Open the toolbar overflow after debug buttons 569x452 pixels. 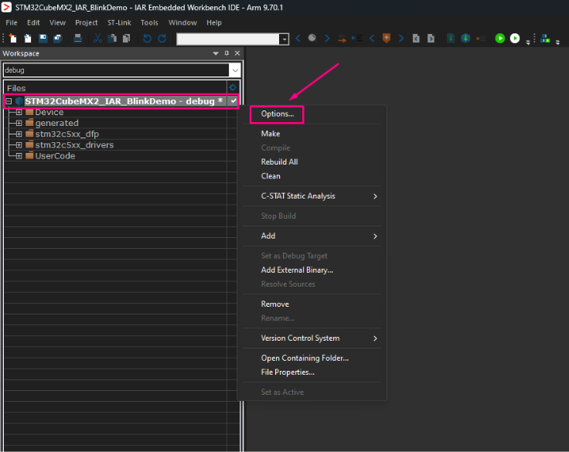pos(528,42)
